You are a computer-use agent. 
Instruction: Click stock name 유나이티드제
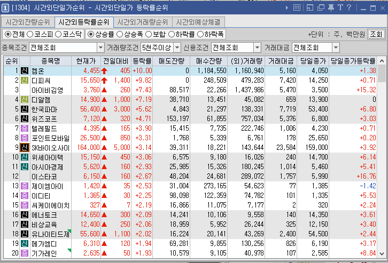coord(51,234)
